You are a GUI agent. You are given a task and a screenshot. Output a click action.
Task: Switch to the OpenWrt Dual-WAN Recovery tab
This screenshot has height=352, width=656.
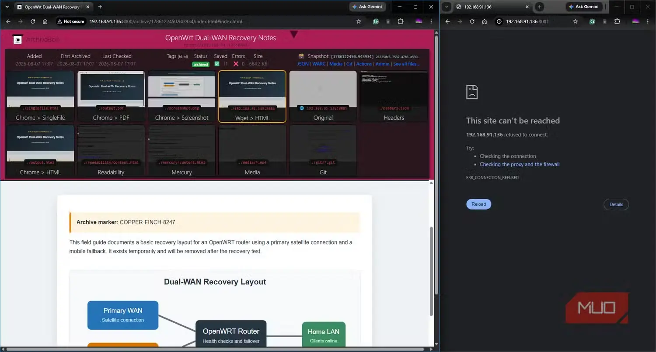53,7
